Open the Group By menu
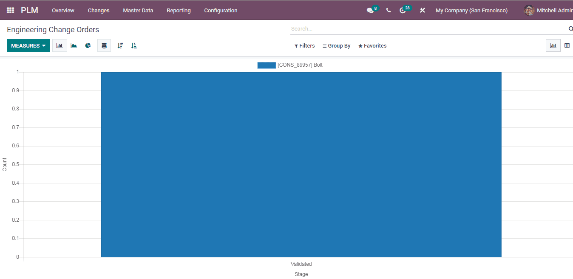The image size is (573, 279). [336, 45]
